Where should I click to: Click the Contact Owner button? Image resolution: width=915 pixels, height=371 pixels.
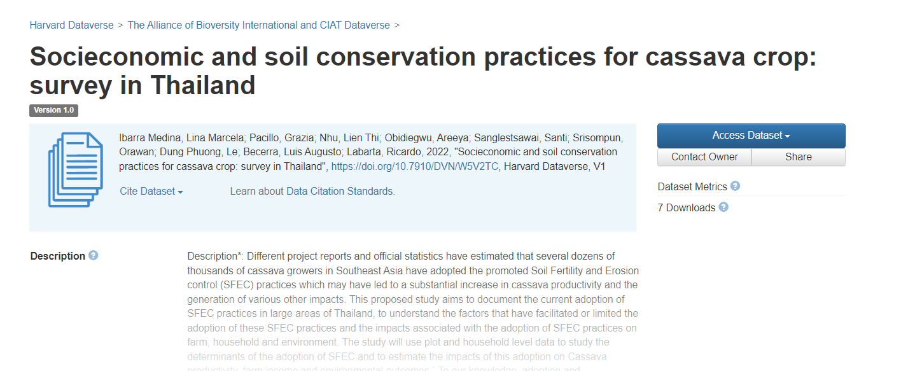tap(704, 157)
